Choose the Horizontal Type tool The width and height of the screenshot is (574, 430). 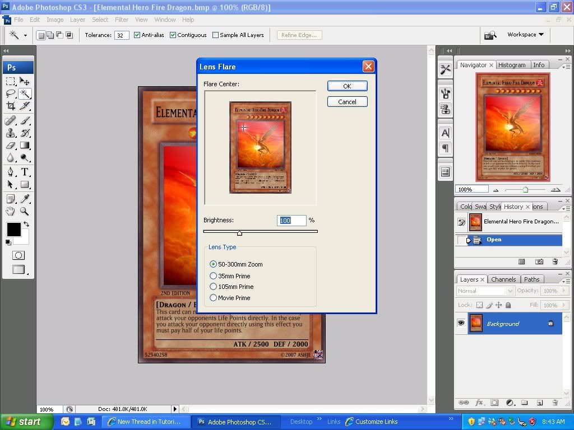tap(25, 172)
